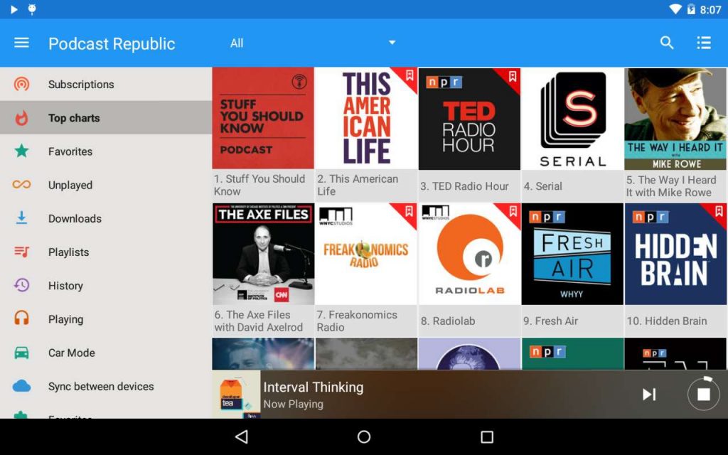Click the Sync cloud icon
Image resolution: width=728 pixels, height=455 pixels.
point(21,386)
